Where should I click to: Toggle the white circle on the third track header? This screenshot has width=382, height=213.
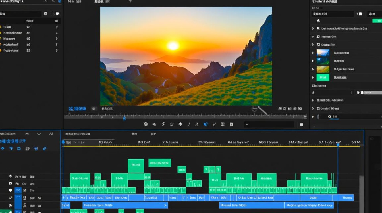(x=11, y=190)
